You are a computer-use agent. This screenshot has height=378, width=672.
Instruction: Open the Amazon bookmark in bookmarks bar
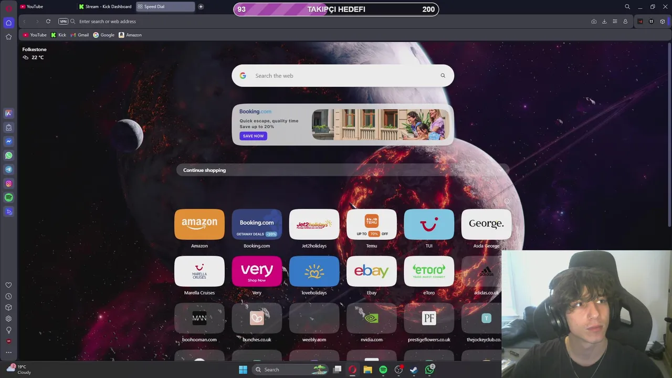click(130, 35)
